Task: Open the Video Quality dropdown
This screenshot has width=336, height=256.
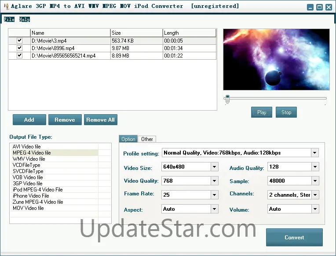Action: pos(214,181)
